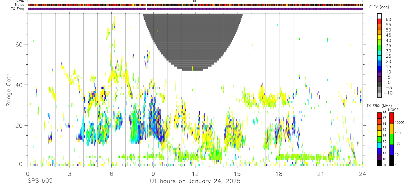This screenshot has height=188, width=408.
Task: Pick the black swatch on TX FRQ colorbar
Action: [x=379, y=162]
